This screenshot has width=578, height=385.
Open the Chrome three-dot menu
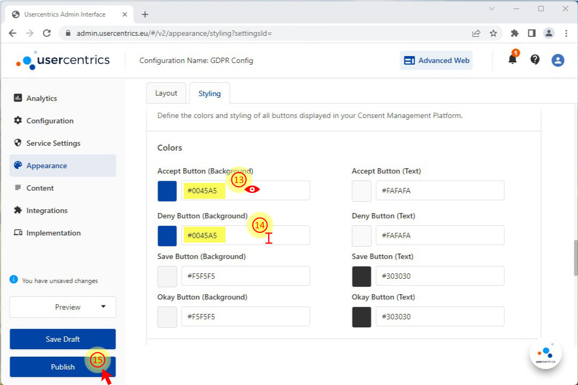[x=566, y=33]
